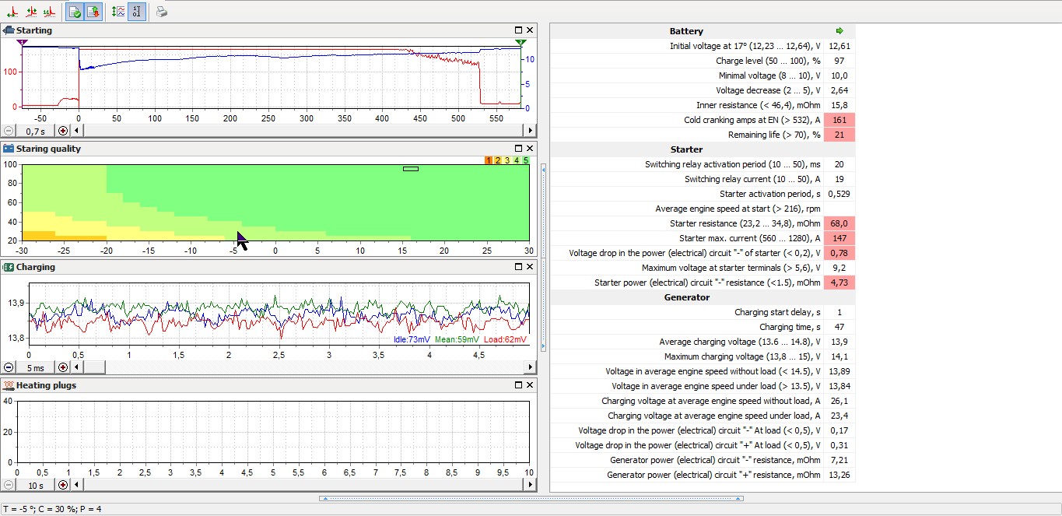
Task: Maximize the Heating plugs panel
Action: coord(519,385)
